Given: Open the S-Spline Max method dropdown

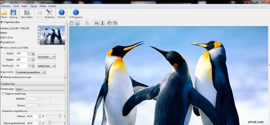Looking at the screenshot, I should click(33, 84).
